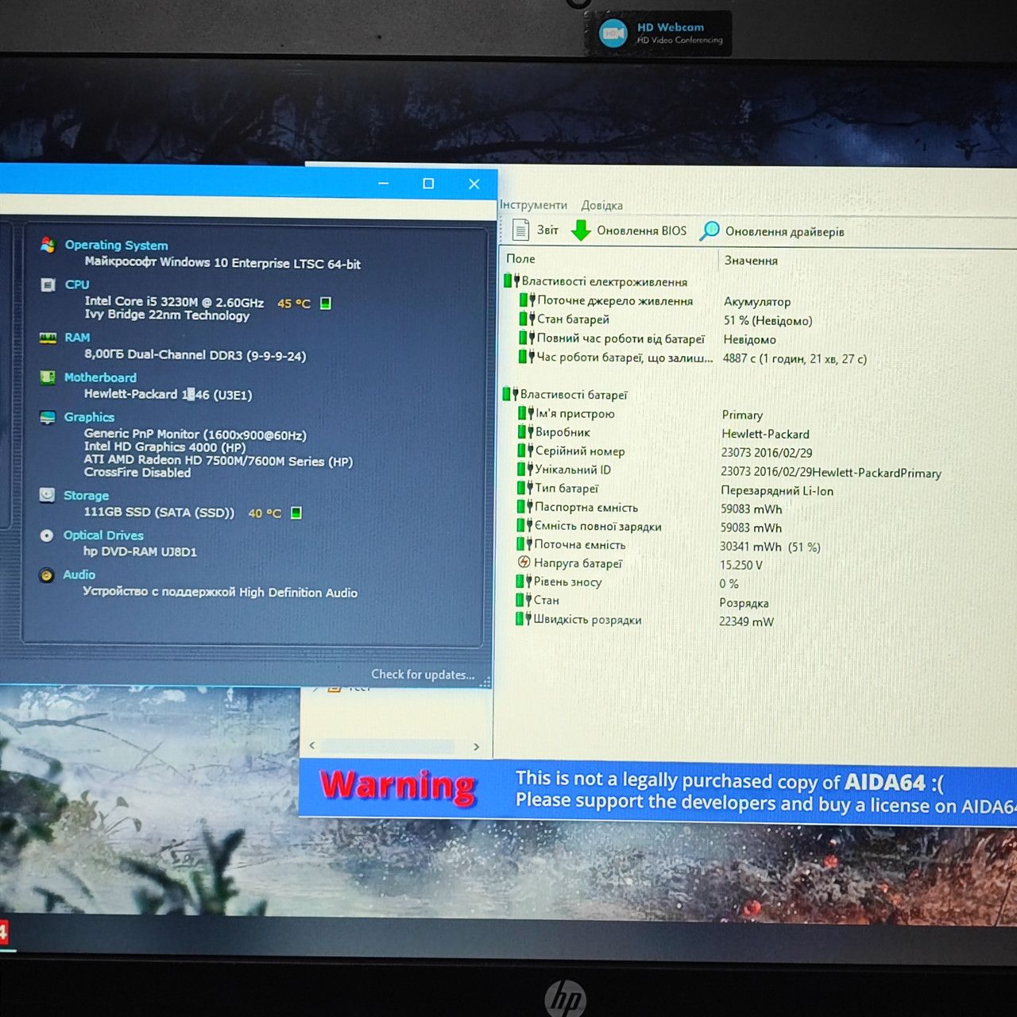Click the Storage drive icon in Speccy
The image size is (1017, 1017).
click(x=48, y=495)
